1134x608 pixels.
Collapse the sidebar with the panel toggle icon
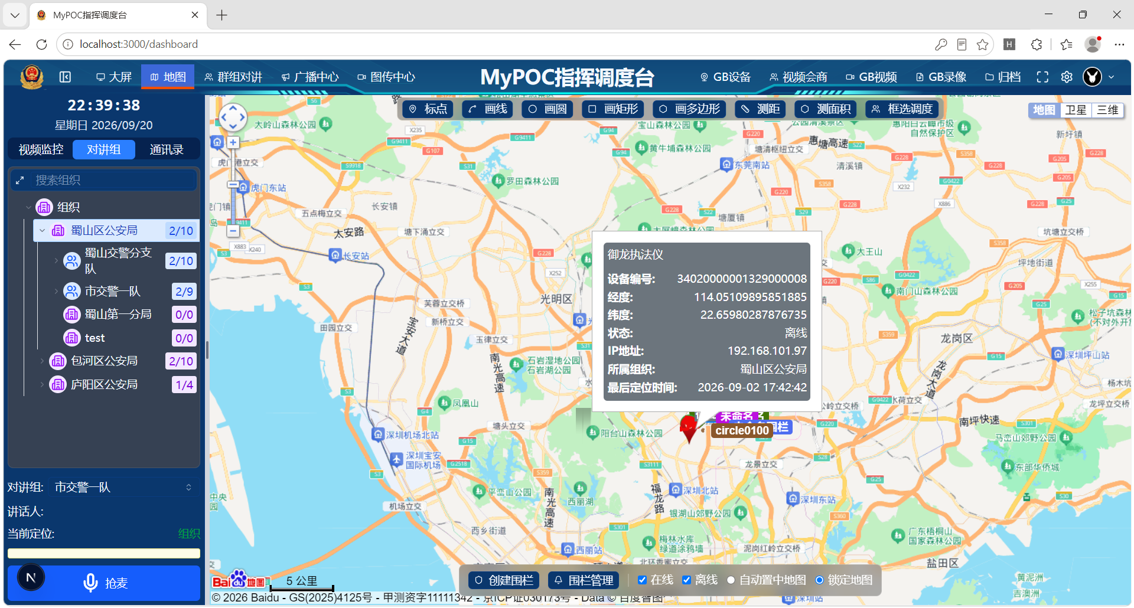[66, 77]
